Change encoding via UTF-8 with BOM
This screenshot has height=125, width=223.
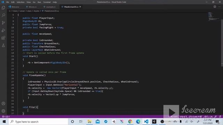pos(195,117)
